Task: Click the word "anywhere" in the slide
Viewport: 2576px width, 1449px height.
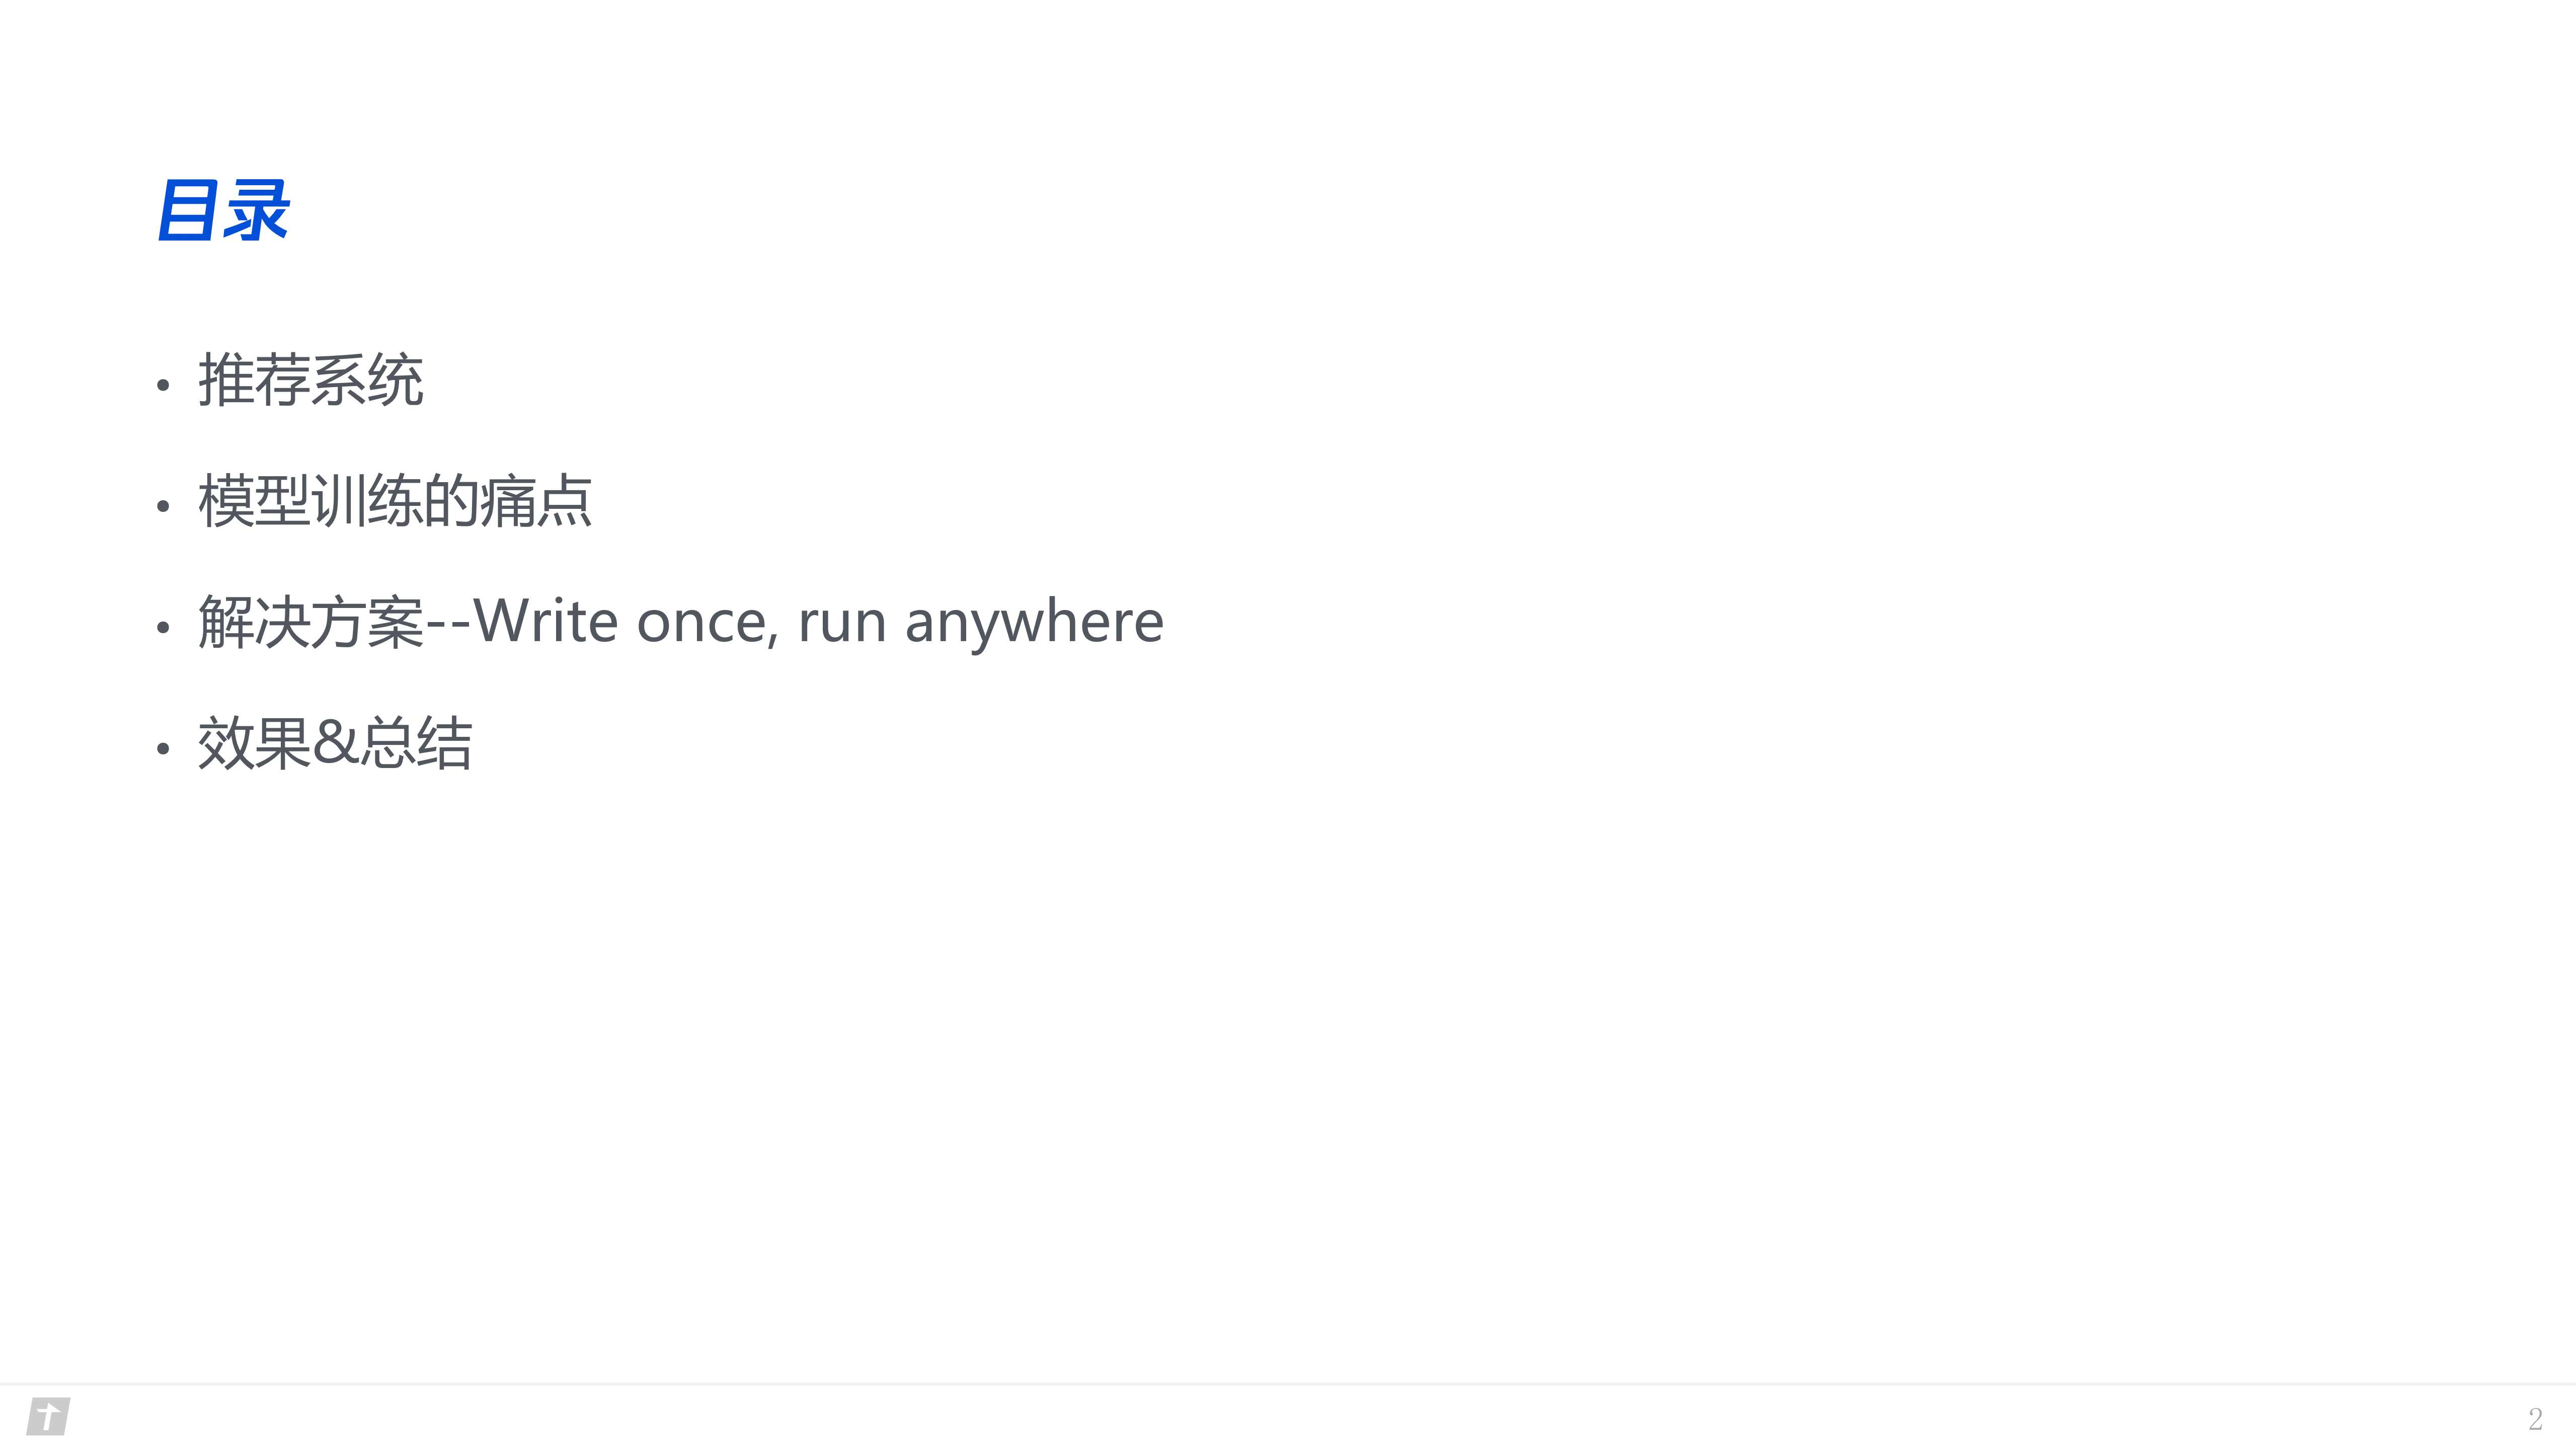Action: coord(1034,623)
